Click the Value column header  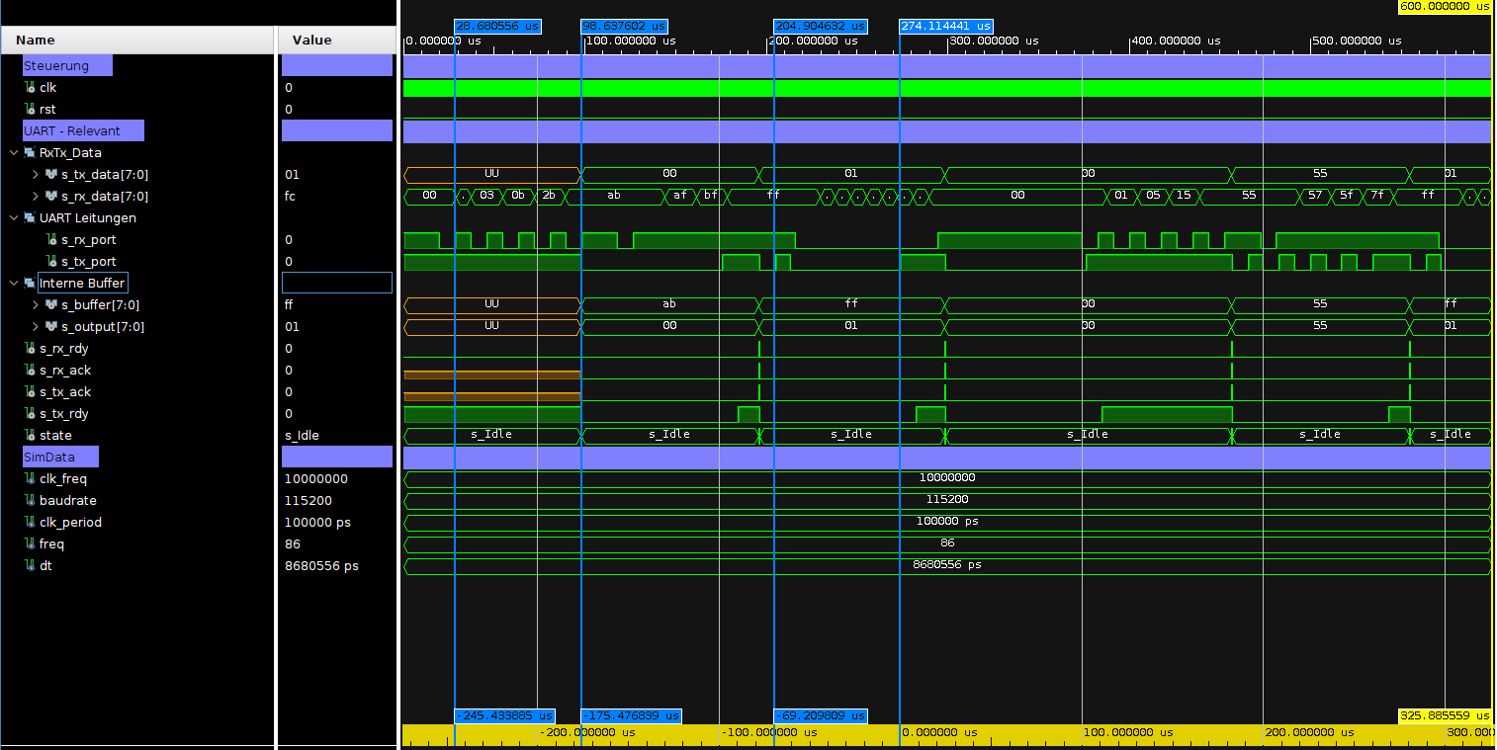pyautogui.click(x=337, y=41)
